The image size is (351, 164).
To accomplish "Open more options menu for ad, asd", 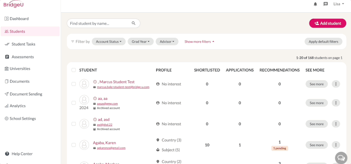I will click(336, 124).
